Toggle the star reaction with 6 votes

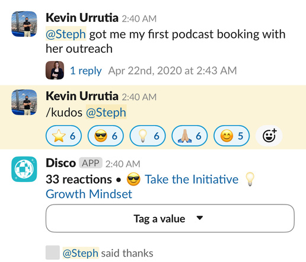(63, 136)
